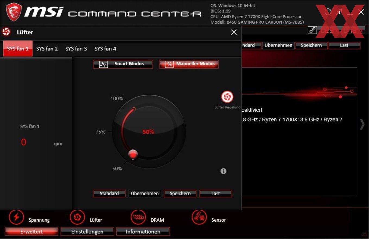This screenshot has height=239, width=369.
Task: Click the percent icon in Manueller Modus
Action: point(169,64)
